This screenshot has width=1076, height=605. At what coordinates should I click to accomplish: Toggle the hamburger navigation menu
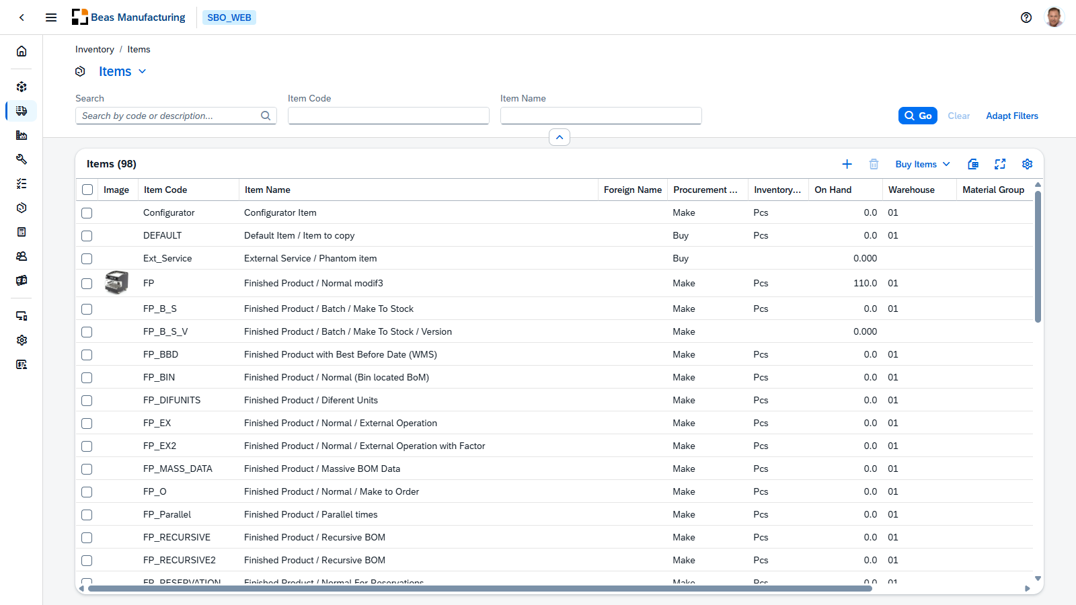(x=51, y=17)
